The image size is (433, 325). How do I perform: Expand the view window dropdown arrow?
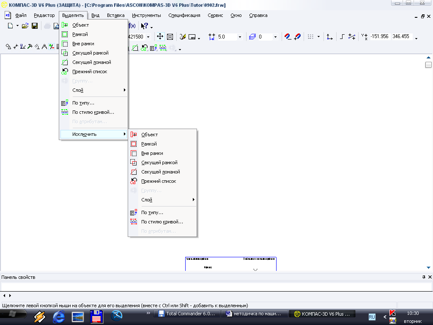pos(199,38)
